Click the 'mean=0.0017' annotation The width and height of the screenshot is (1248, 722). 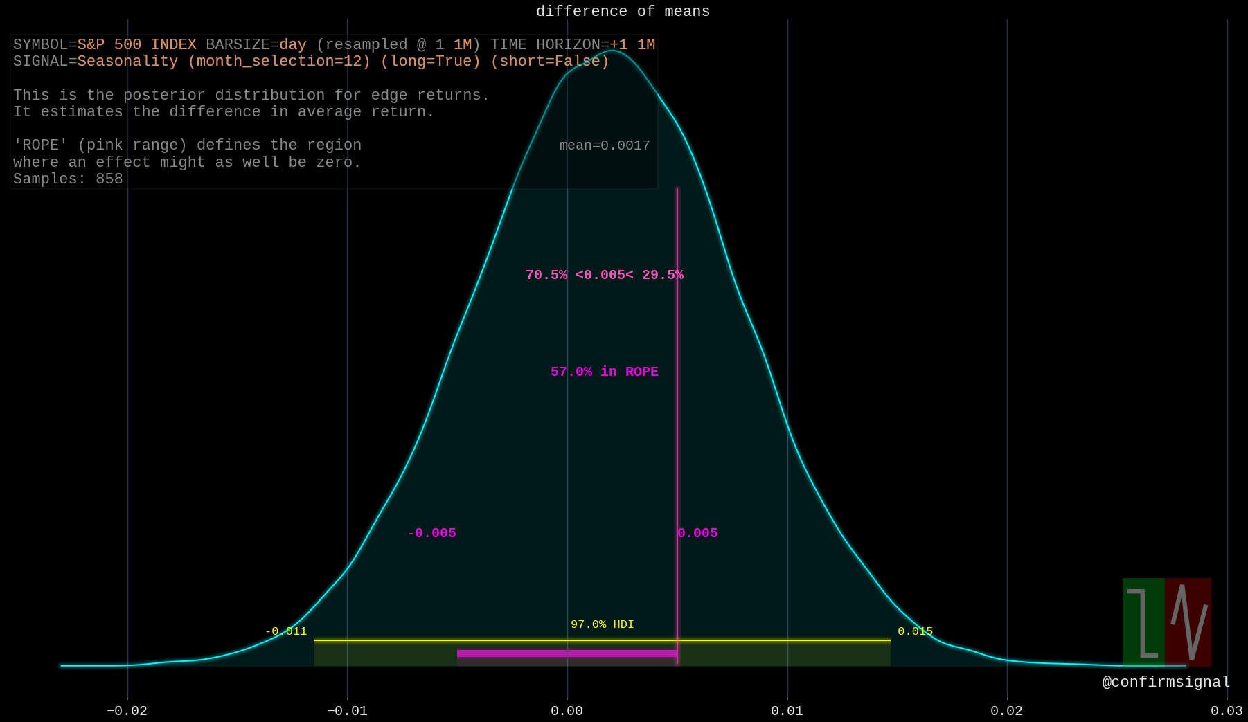pyautogui.click(x=605, y=145)
